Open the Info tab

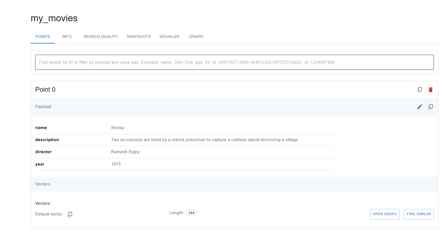pyautogui.click(x=67, y=37)
